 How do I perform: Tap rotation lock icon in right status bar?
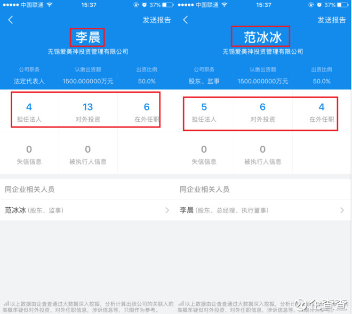tap(311, 5)
